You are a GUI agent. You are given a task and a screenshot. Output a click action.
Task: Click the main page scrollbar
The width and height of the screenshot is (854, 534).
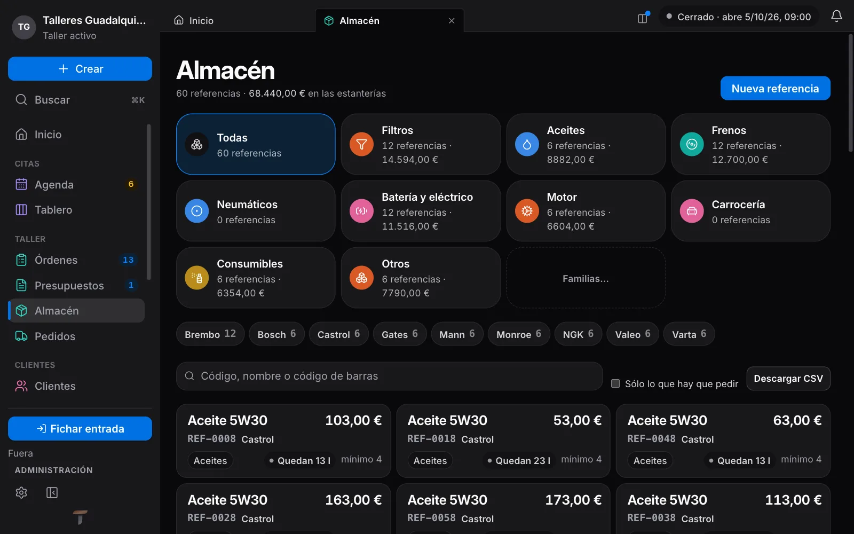click(x=851, y=93)
